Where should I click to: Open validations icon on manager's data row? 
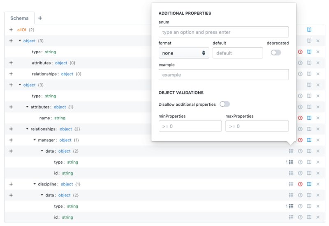pos(291,151)
